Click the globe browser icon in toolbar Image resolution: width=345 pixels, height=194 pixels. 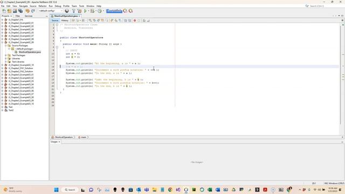[67, 11]
